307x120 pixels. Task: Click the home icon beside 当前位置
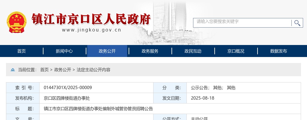pyautogui.click(x=13, y=70)
